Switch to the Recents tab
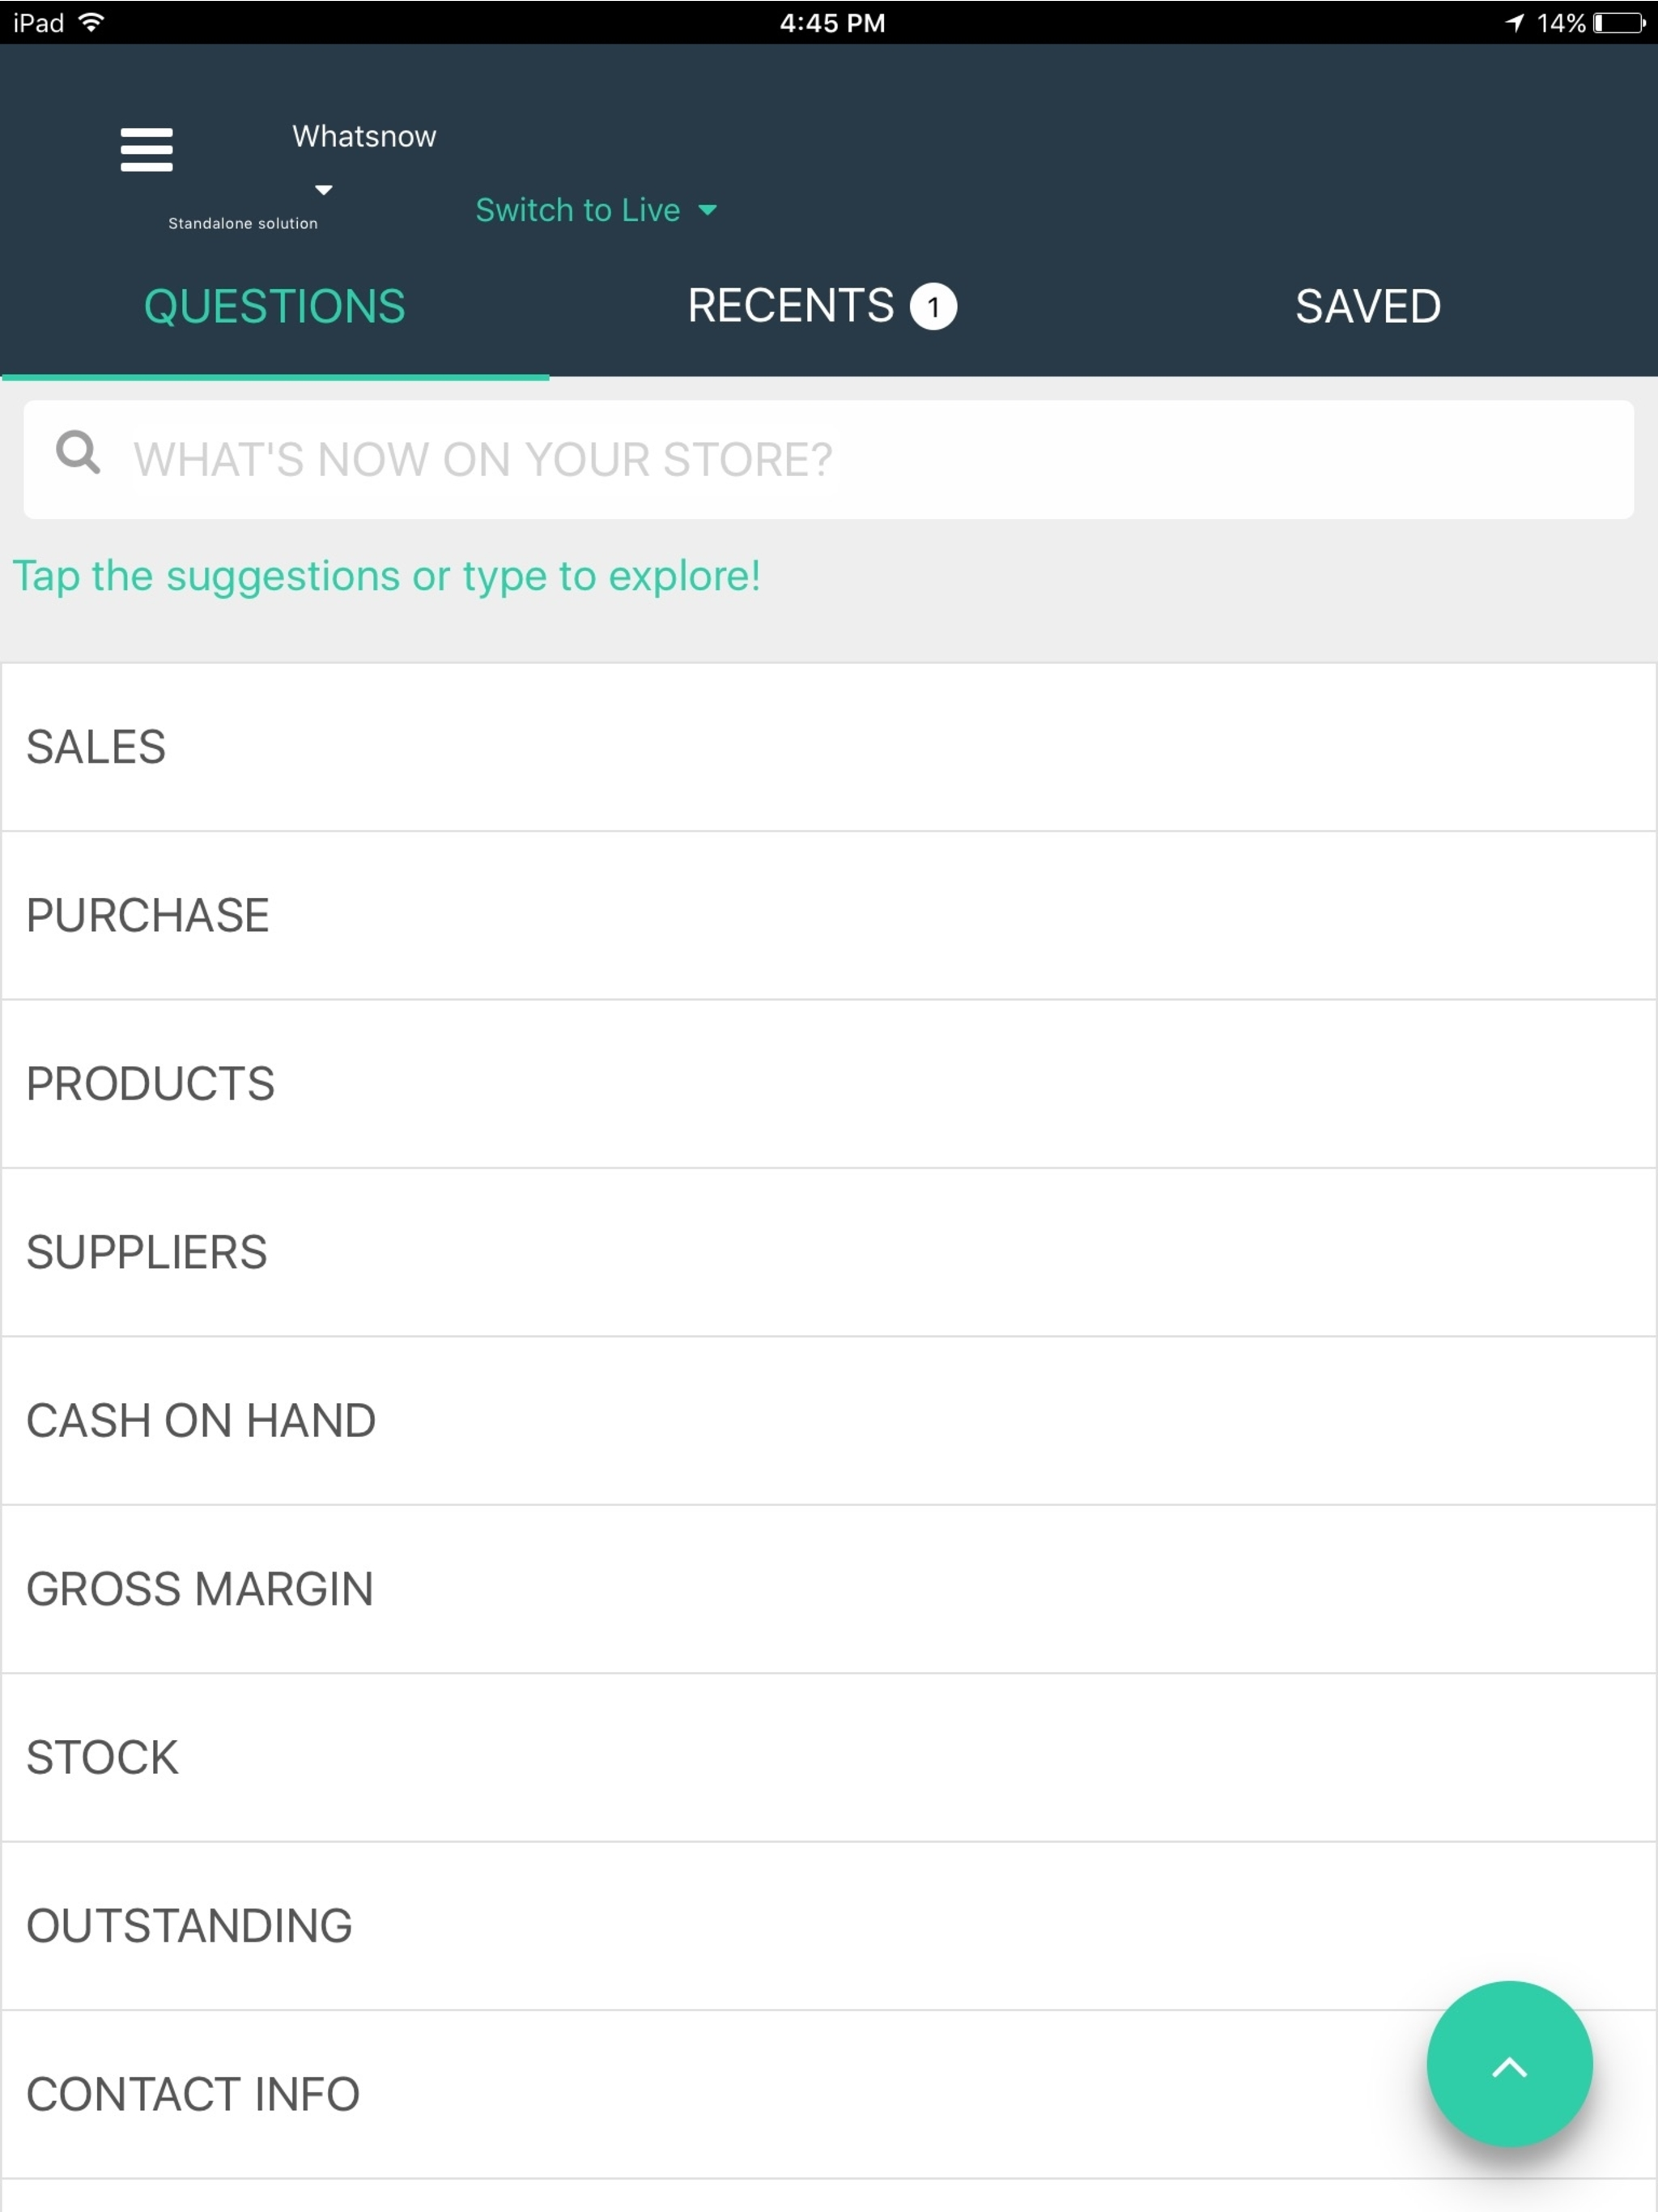 (822, 306)
